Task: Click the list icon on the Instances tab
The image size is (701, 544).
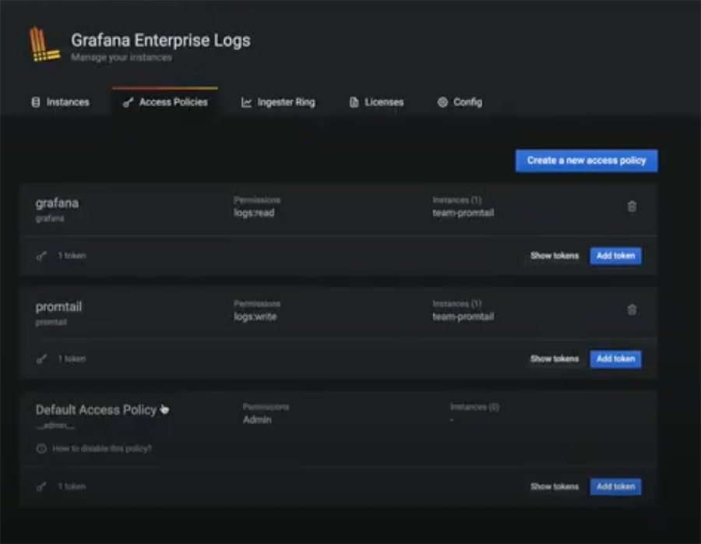Action: [34, 101]
